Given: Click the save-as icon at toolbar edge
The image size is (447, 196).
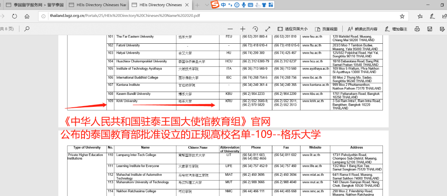Looking at the screenshot, I should 442,29.
